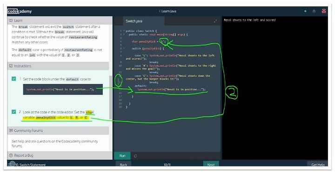The image size is (335, 173).
Task: Open the user profile avatar
Action: tap(324, 11)
